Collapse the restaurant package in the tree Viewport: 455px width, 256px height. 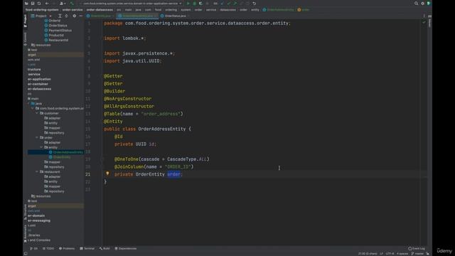pos(37,172)
